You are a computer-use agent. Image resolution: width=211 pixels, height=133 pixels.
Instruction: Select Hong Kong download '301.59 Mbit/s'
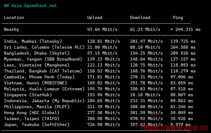(146, 113)
